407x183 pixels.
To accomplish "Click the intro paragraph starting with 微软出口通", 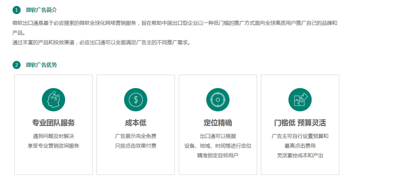I will [175, 23].
